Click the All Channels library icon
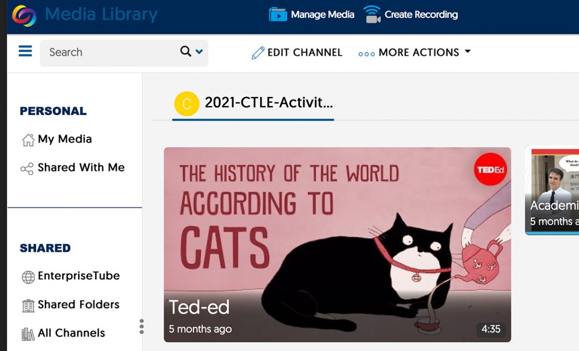The image size is (579, 351). (28, 333)
